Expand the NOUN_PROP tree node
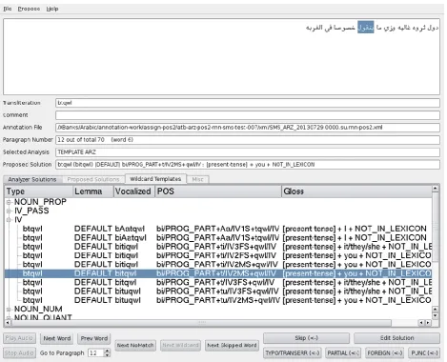The height and width of the screenshot is (362, 447). coord(9,202)
